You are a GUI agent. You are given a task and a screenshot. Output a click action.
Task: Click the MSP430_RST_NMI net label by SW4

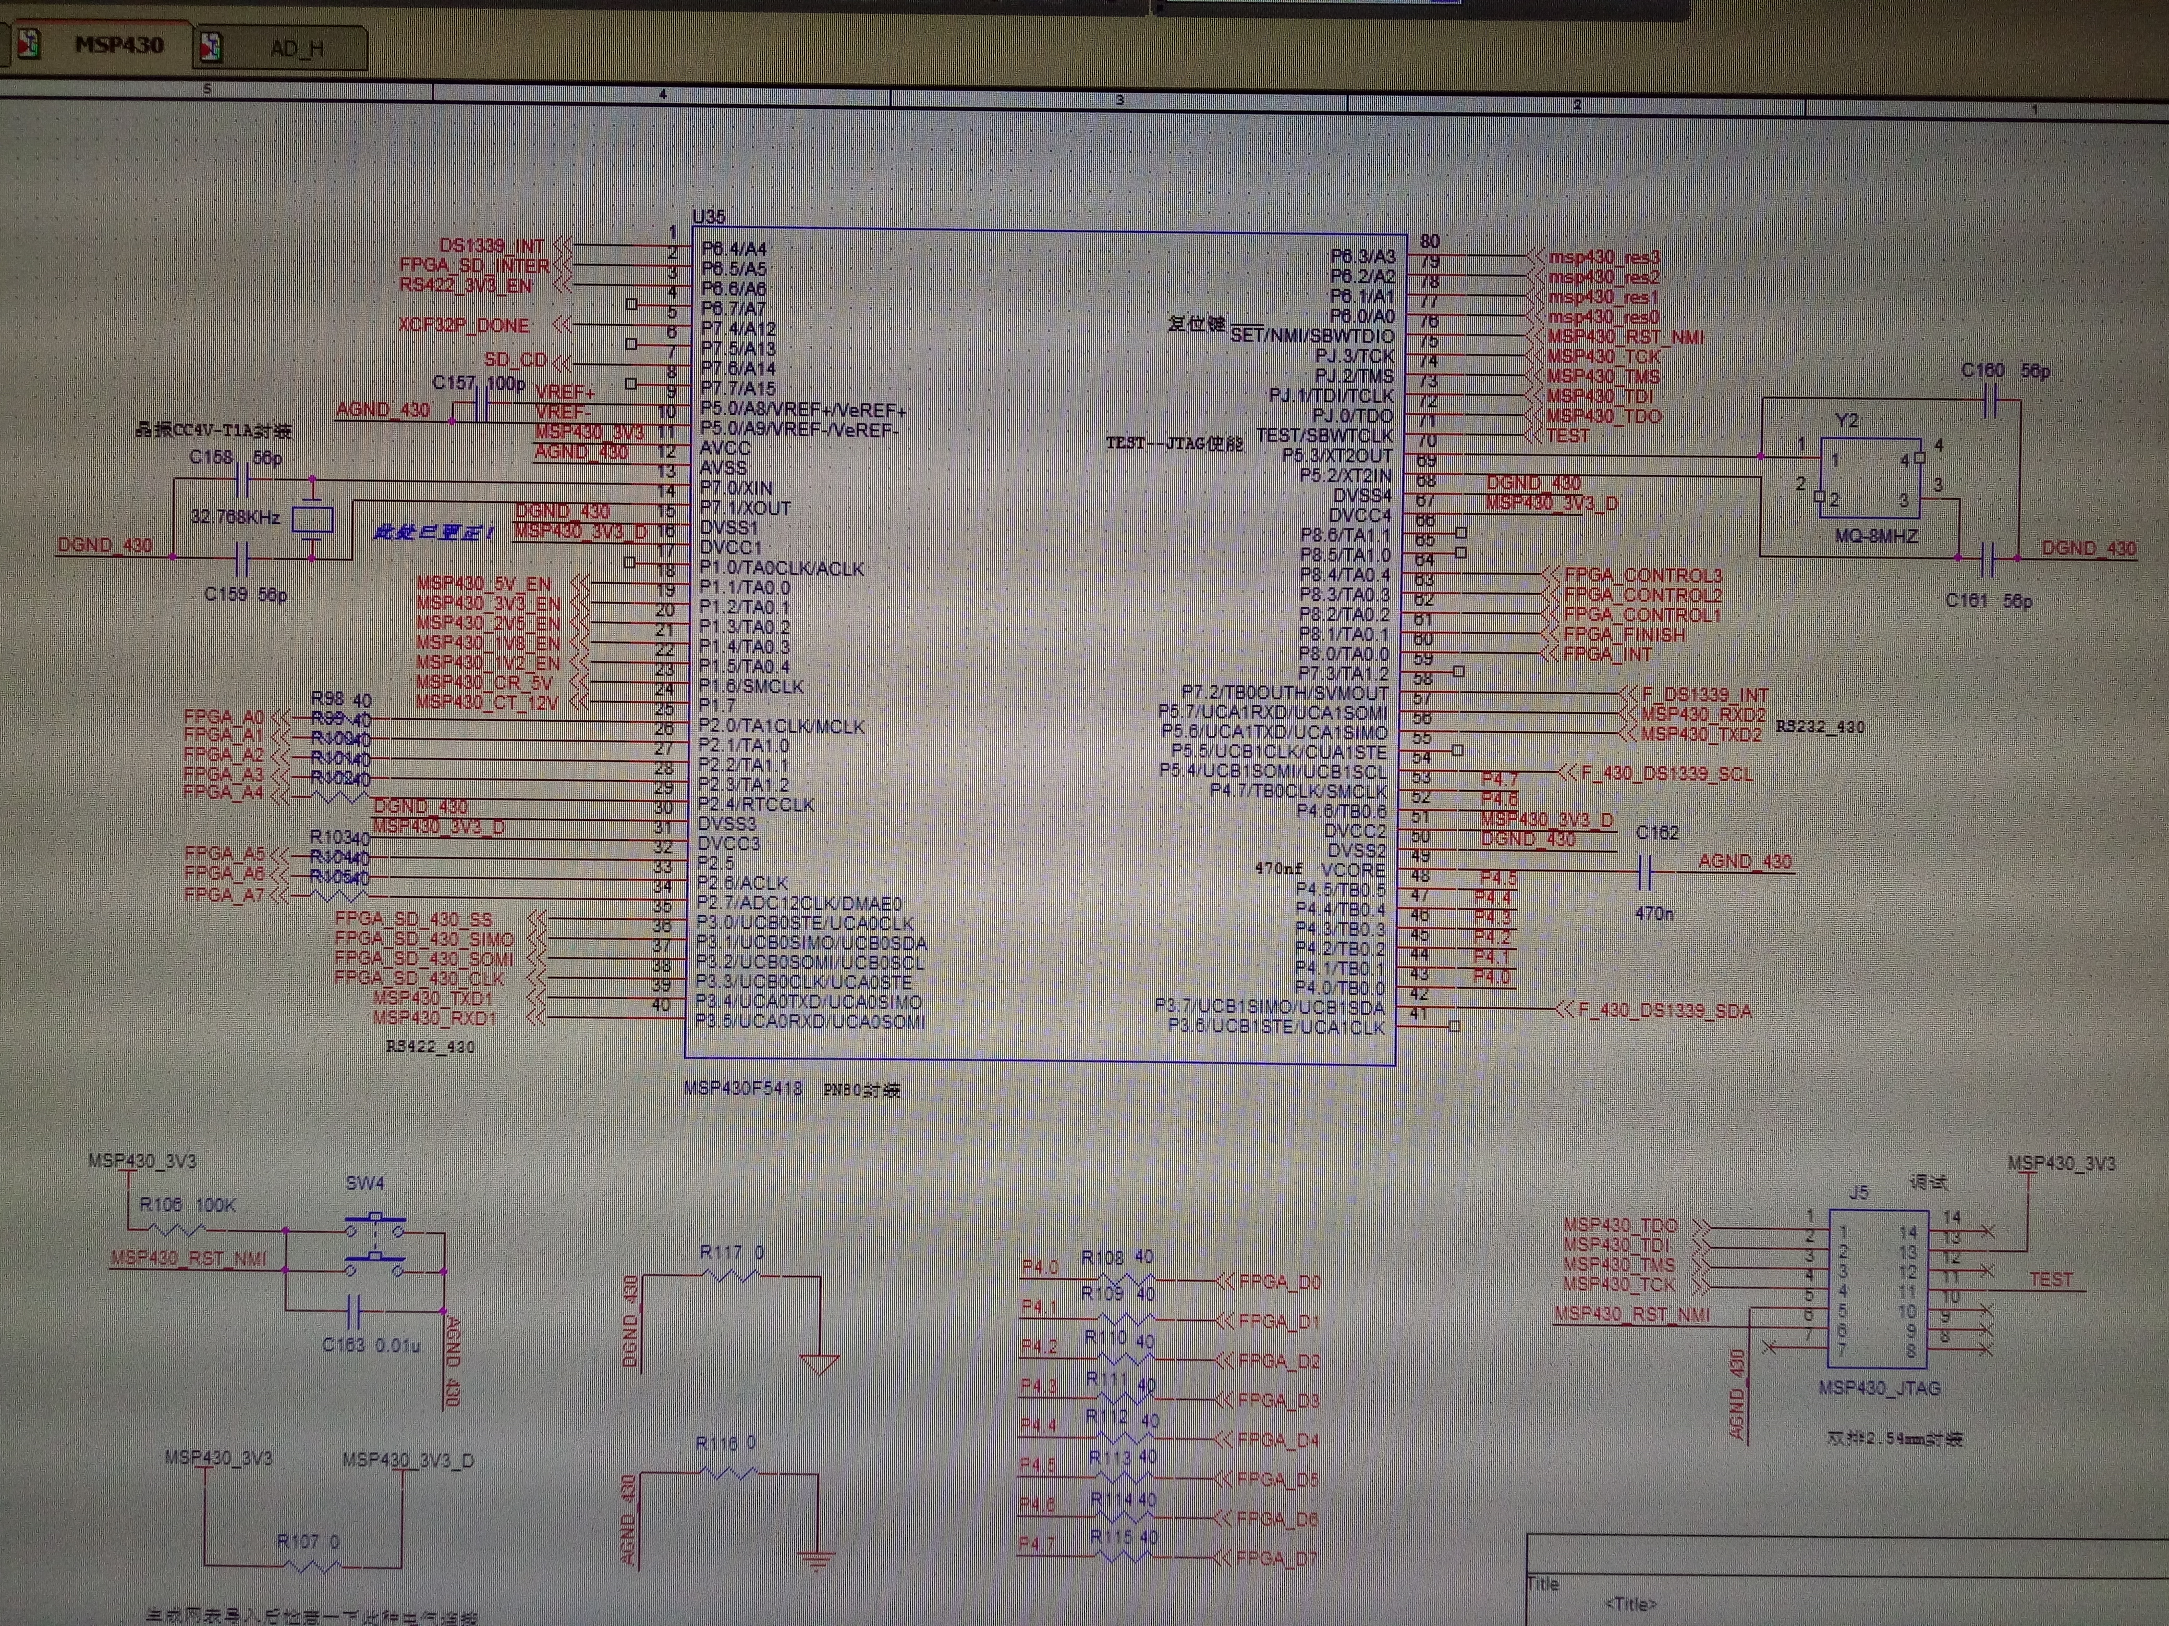[x=188, y=1259]
